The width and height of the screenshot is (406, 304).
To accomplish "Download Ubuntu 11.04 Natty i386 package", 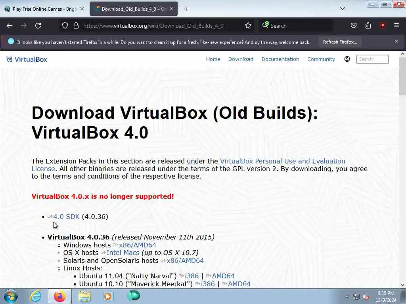I will point(192,276).
